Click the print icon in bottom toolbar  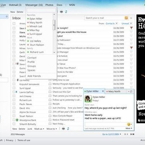pos(63,128)
